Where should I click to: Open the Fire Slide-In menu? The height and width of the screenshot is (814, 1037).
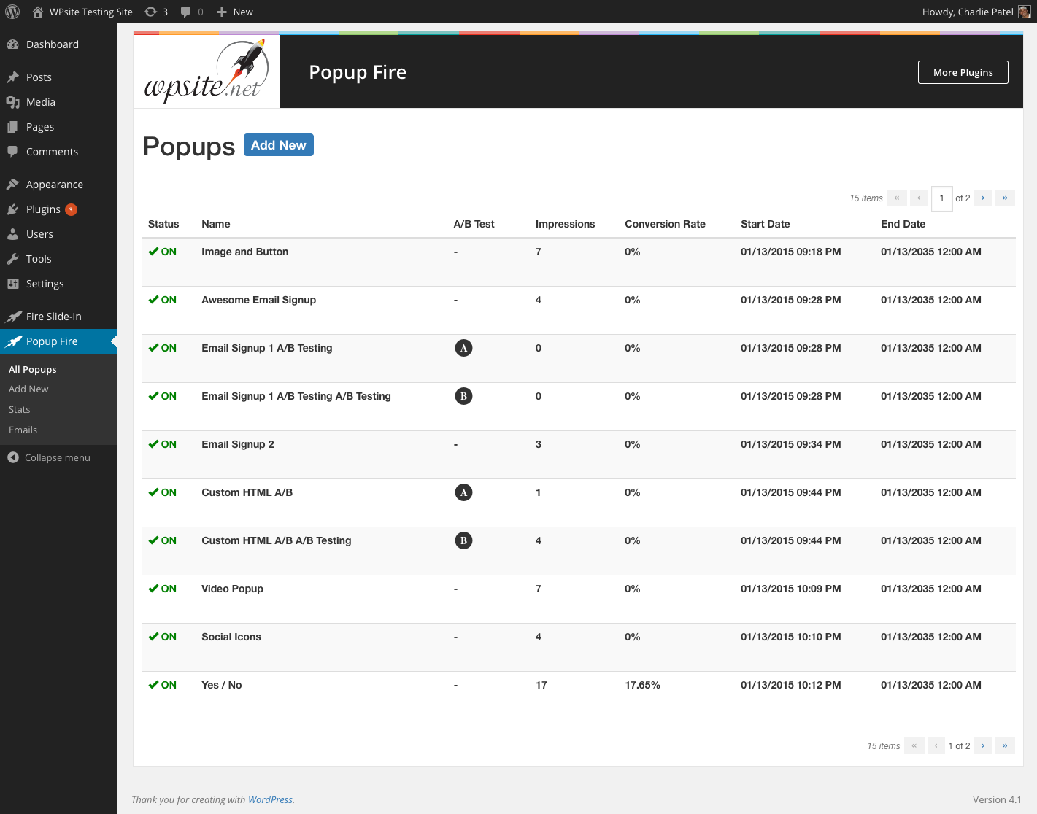coord(54,317)
